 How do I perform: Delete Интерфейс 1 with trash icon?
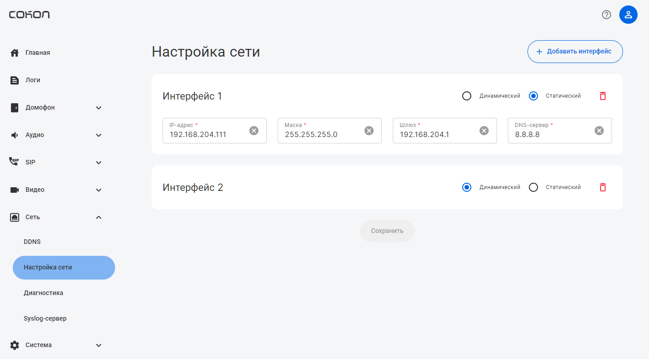(x=602, y=96)
